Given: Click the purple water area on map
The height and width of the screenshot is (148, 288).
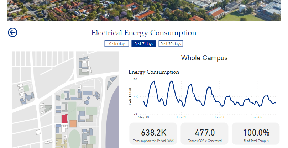Looking at the screenshot, I should [x=112, y=117].
